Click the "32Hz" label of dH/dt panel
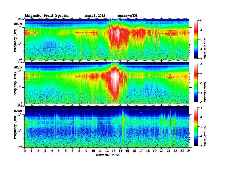Viewport: 225px width, 173px height. (x=21, y=19)
